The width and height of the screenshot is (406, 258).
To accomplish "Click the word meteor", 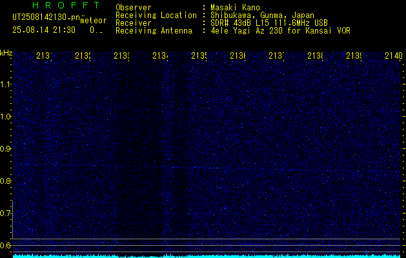I will coord(94,21).
